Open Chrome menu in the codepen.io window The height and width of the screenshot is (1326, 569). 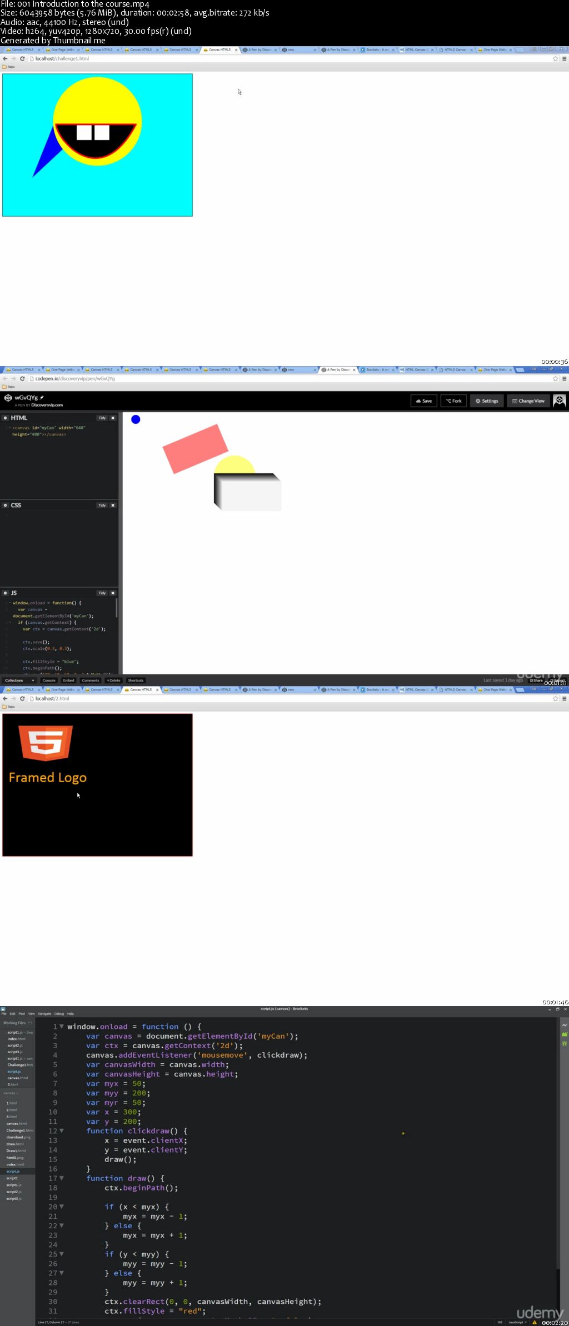point(564,378)
